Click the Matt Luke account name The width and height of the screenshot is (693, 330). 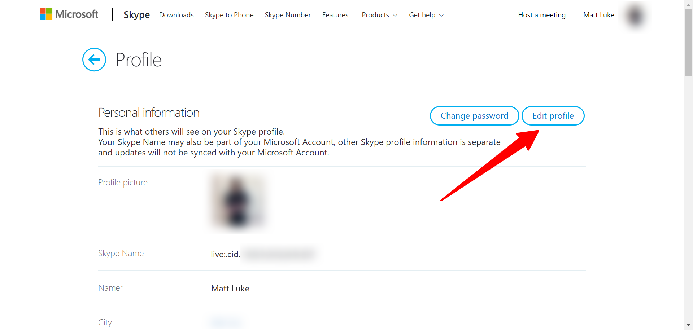pos(599,15)
